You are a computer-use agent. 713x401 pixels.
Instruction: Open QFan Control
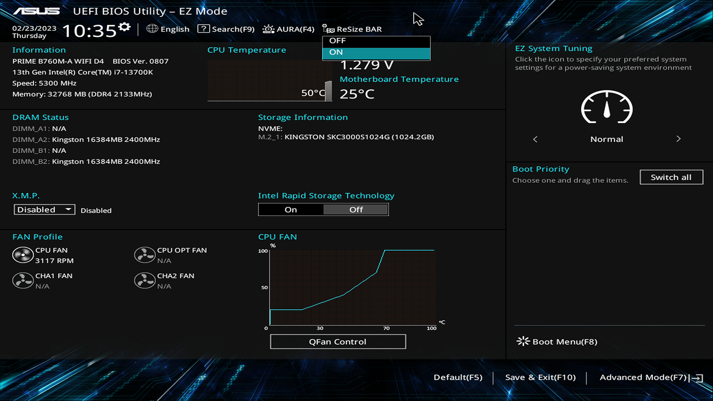(338, 342)
